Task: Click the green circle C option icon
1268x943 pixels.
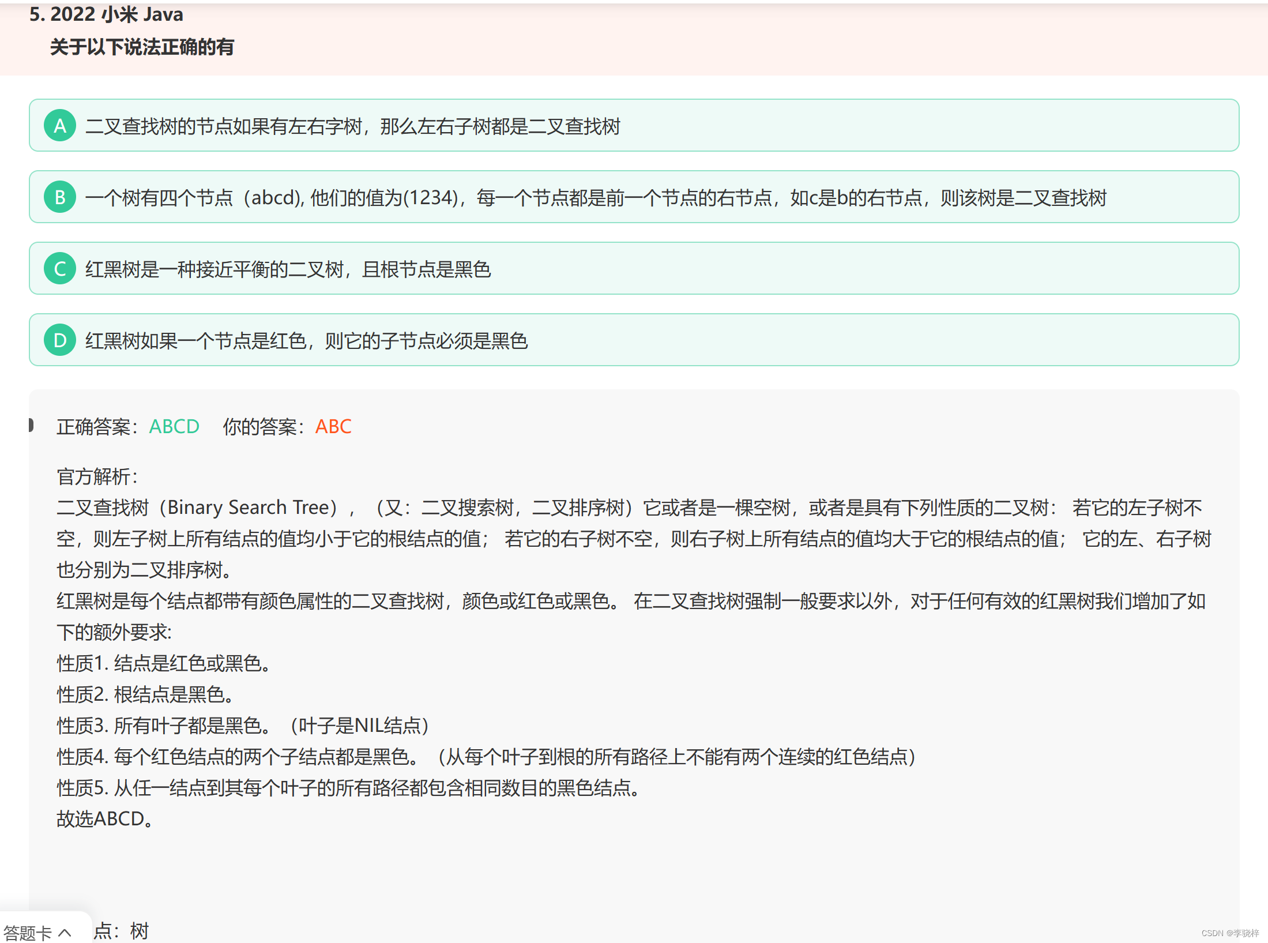Action: (60, 269)
